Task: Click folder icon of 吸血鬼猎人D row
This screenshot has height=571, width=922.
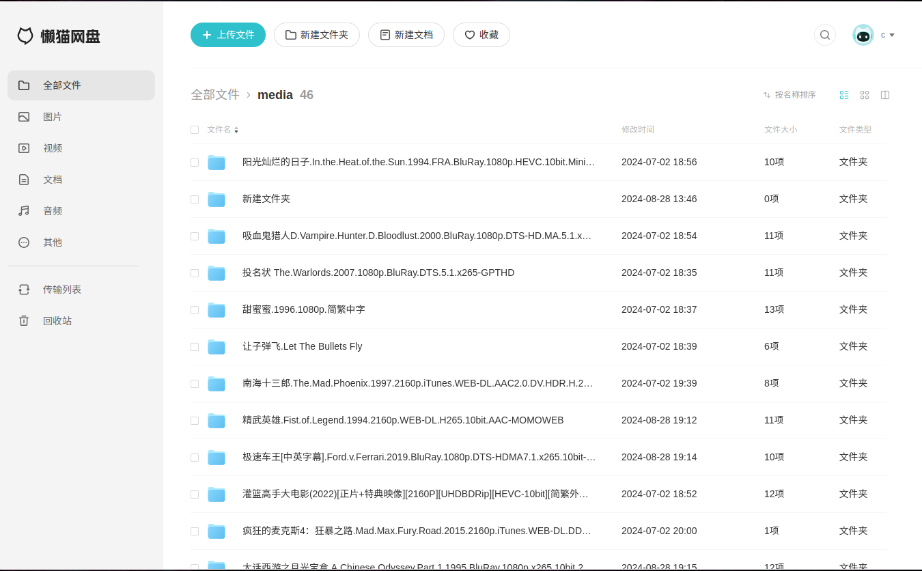Action: (x=216, y=236)
